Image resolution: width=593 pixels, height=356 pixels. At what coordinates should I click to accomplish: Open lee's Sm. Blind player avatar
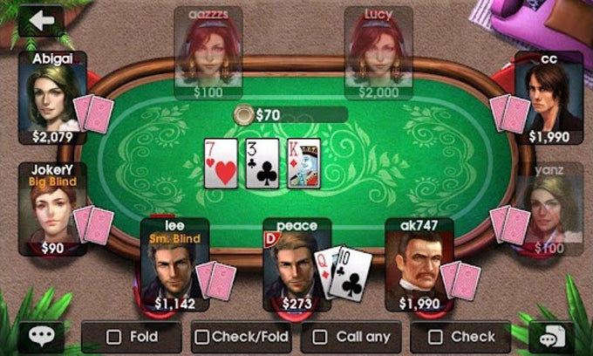pyautogui.click(x=174, y=264)
